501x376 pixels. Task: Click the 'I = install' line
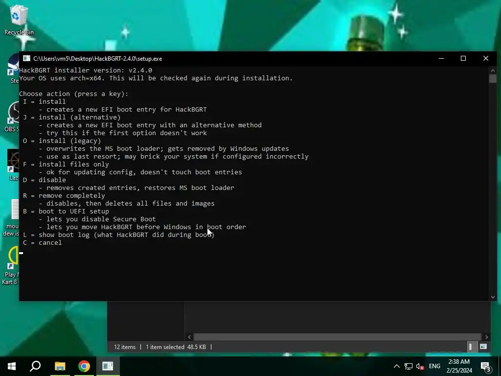tap(44, 102)
